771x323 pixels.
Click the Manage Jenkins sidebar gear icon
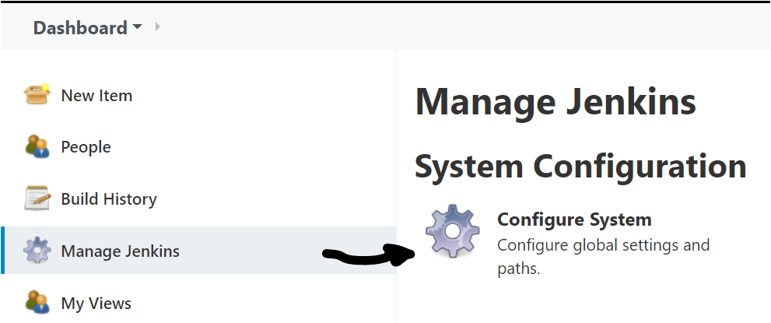pyautogui.click(x=37, y=251)
